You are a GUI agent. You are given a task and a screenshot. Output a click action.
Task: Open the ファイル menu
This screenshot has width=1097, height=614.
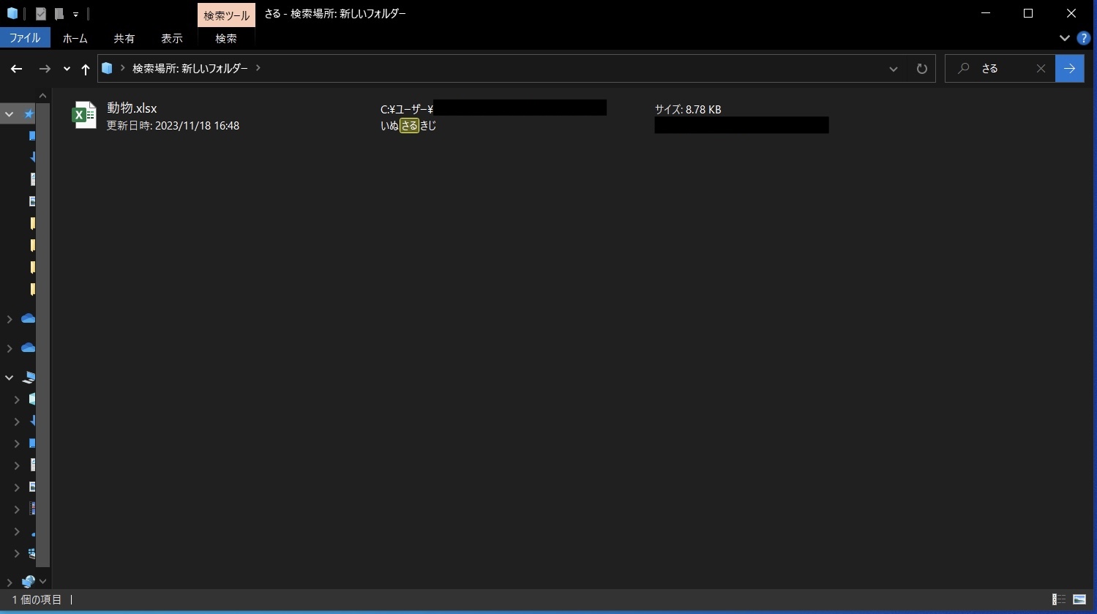(x=25, y=38)
